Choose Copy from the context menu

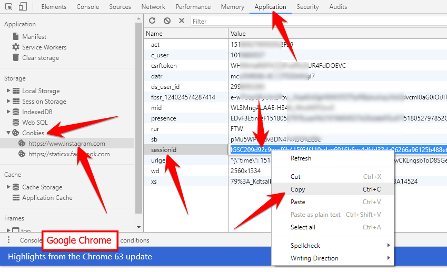pyautogui.click(x=298, y=189)
